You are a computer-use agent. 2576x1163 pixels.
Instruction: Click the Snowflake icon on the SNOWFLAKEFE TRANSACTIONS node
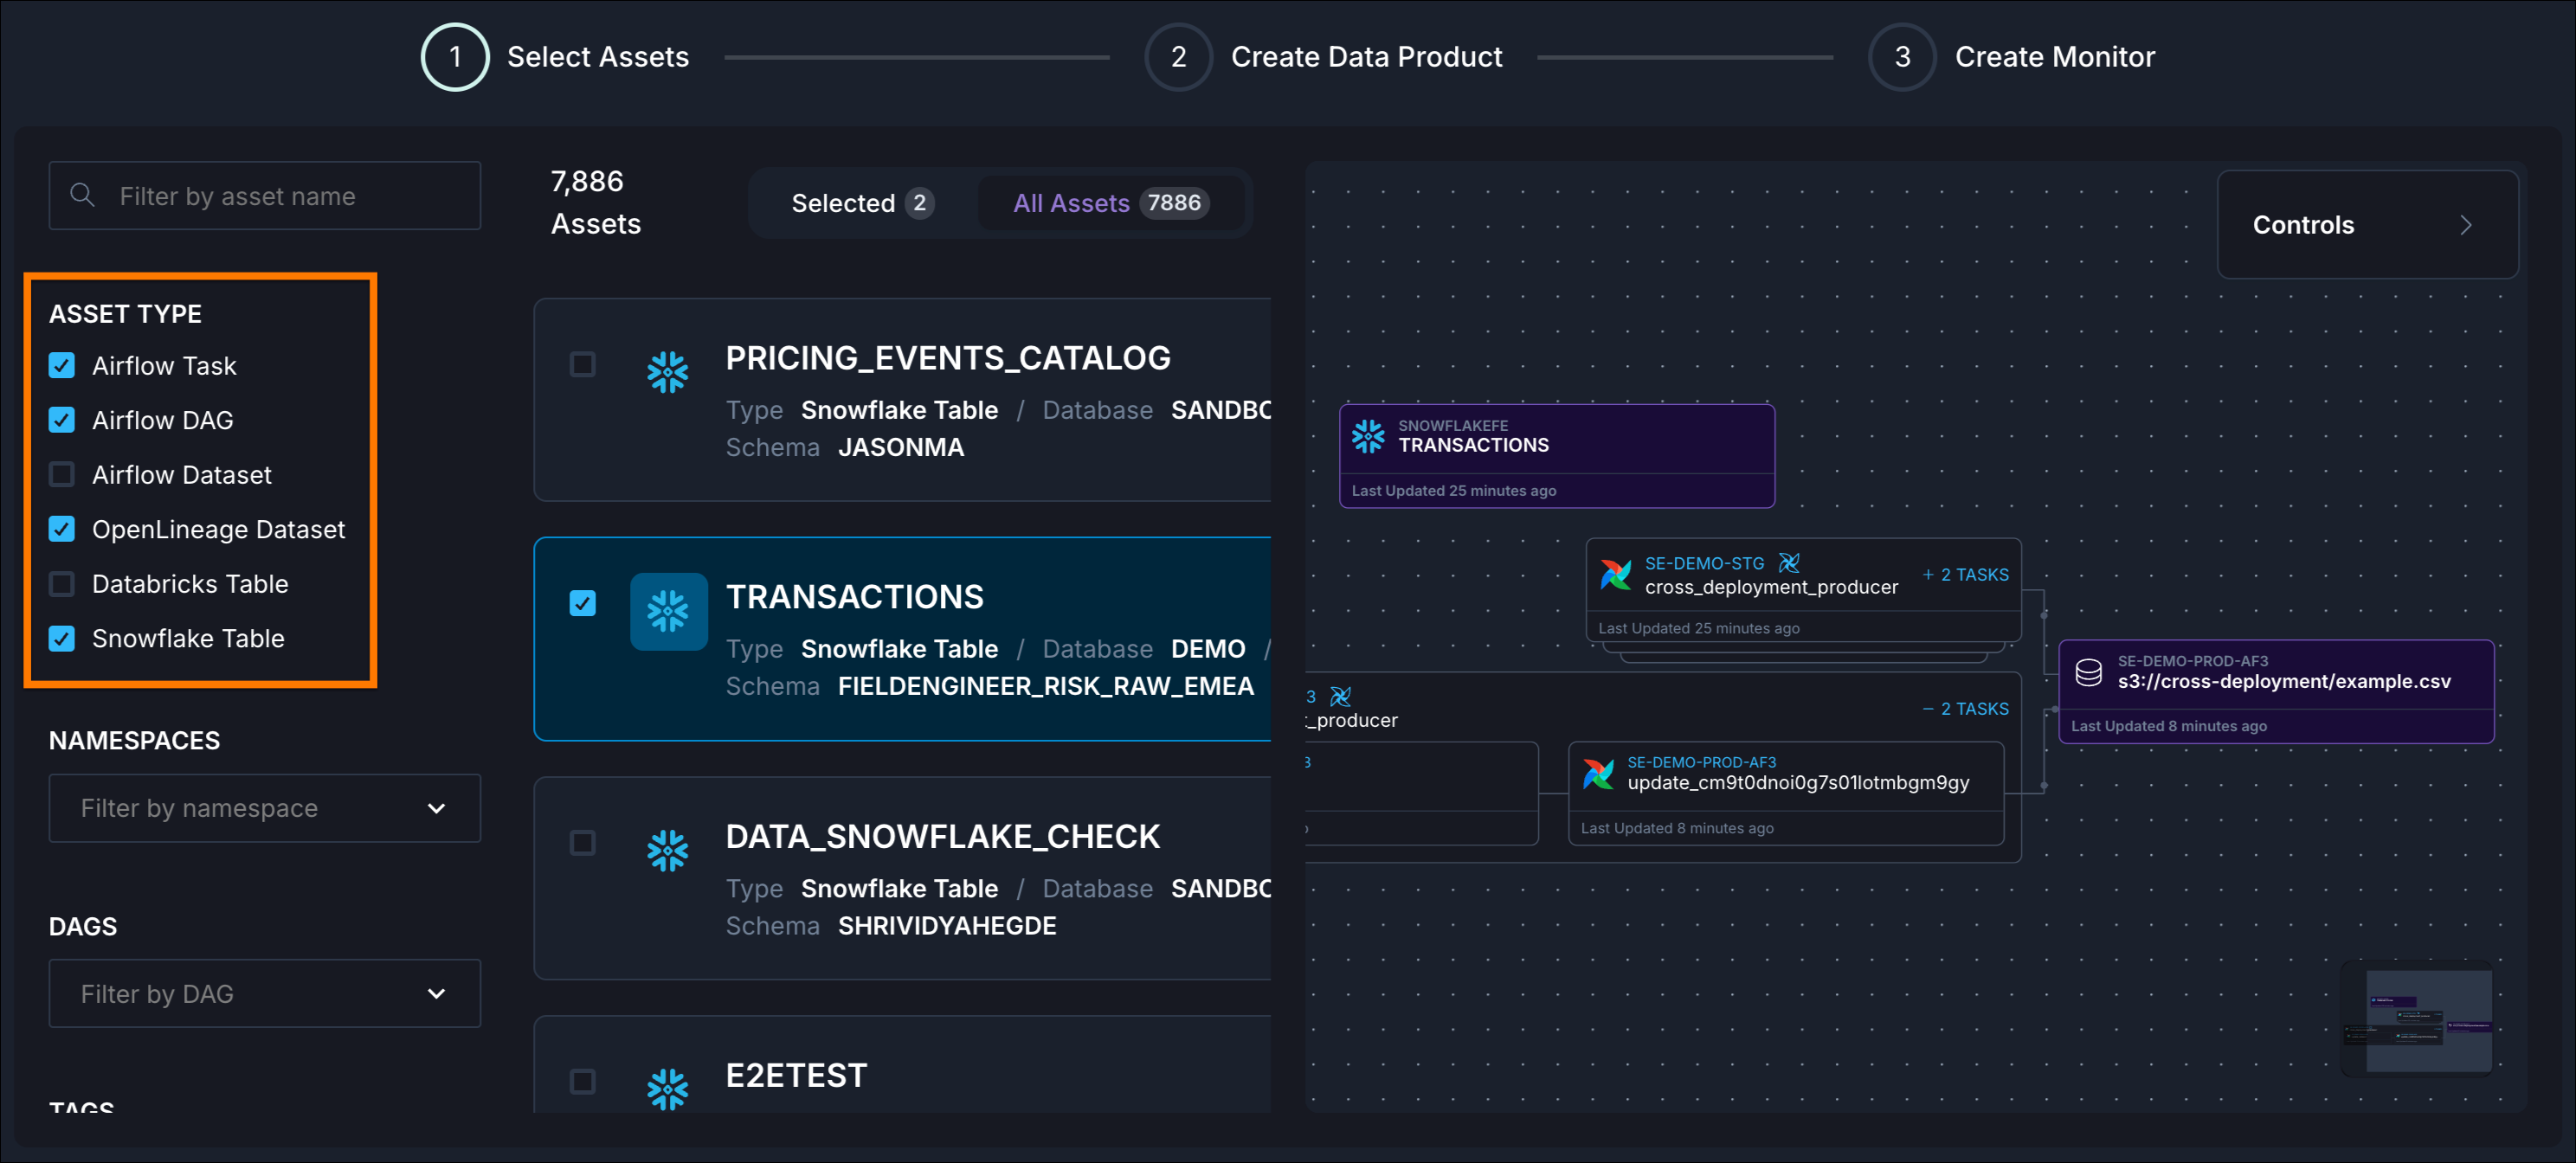coord(1368,436)
